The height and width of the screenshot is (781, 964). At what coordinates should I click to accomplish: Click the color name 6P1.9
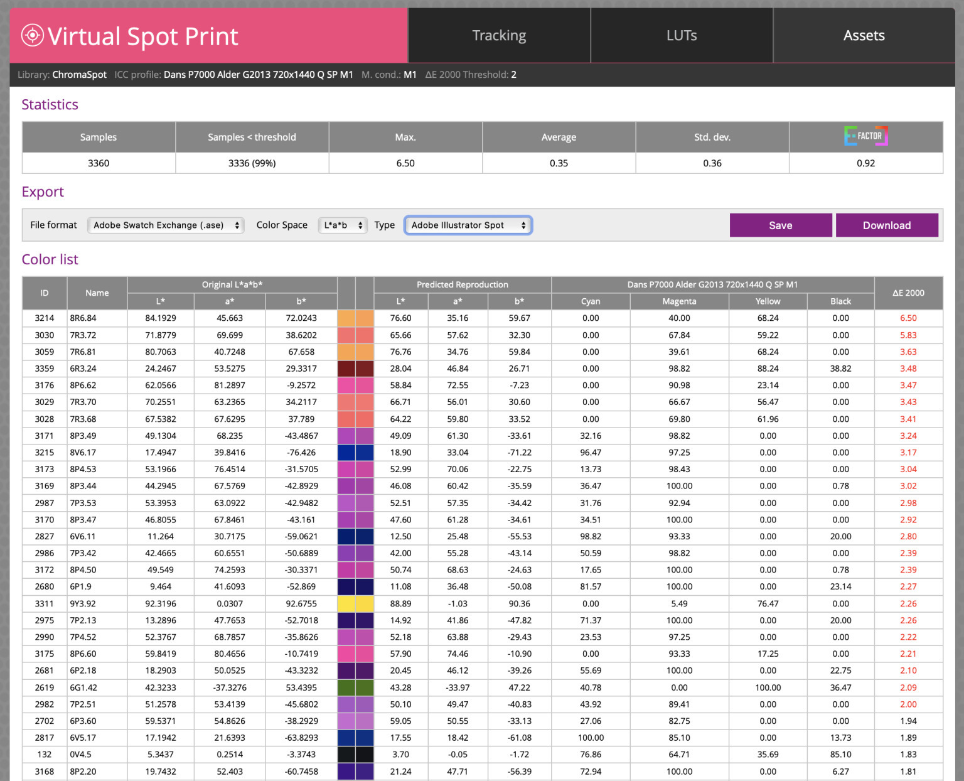click(x=80, y=586)
